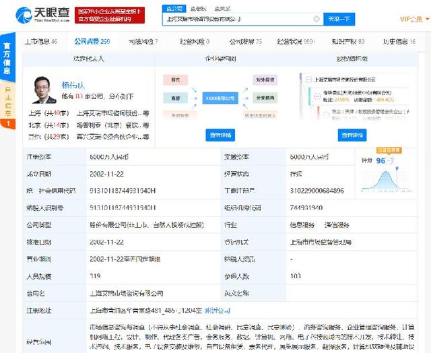Open legal representative 杨伟庆's profile link

73,86
